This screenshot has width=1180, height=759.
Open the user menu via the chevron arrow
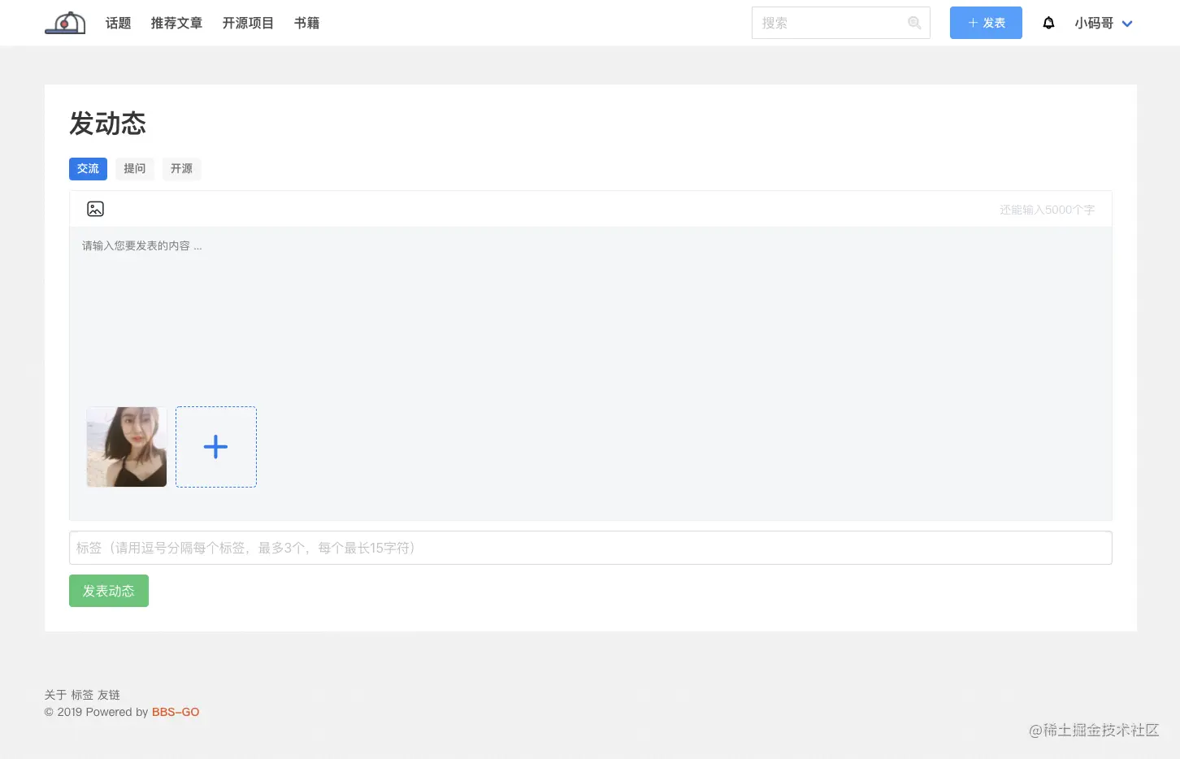(x=1127, y=24)
